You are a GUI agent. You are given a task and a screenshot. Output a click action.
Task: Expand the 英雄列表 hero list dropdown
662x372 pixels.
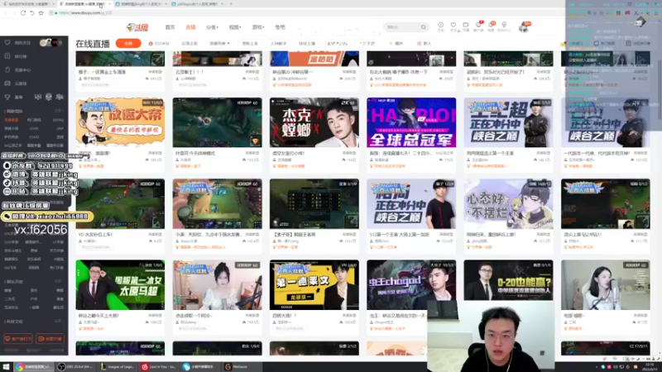[x=219, y=44]
